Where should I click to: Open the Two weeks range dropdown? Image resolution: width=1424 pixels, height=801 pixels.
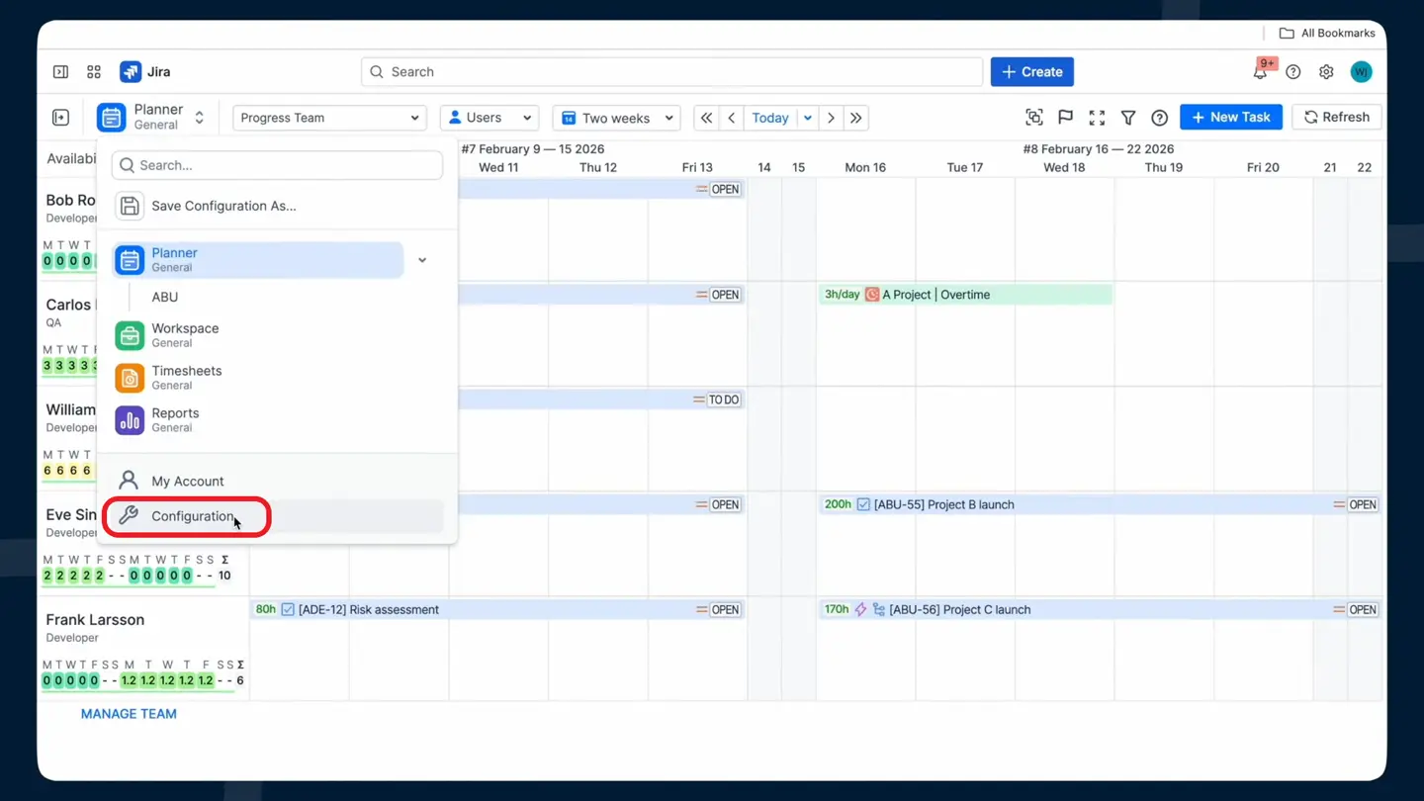617,118
